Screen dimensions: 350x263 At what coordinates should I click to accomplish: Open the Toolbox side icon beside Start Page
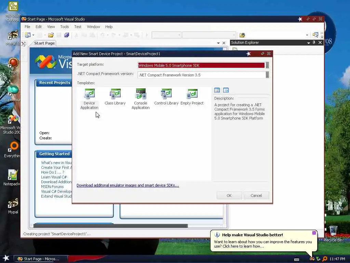coord(24,43)
